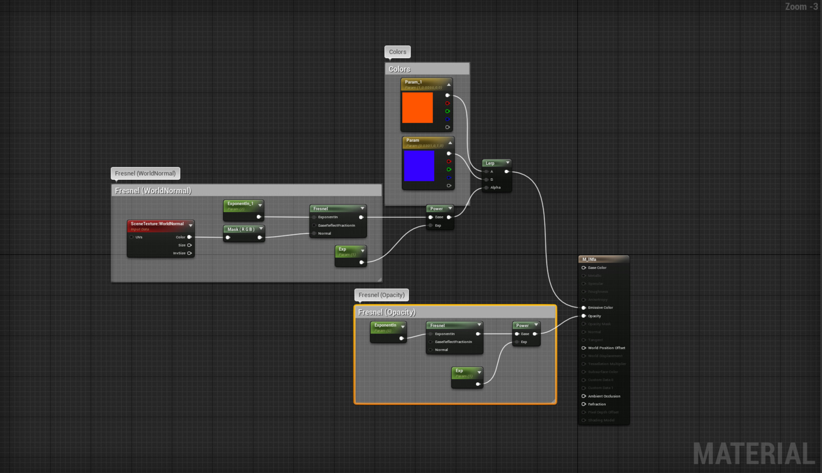Image resolution: width=822 pixels, height=473 pixels.
Task: Expand the ExponentIn_1 node arrow
Action: click(x=260, y=205)
